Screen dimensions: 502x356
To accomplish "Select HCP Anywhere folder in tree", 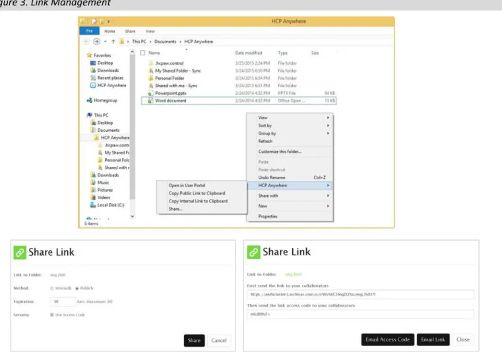I will coord(115,138).
